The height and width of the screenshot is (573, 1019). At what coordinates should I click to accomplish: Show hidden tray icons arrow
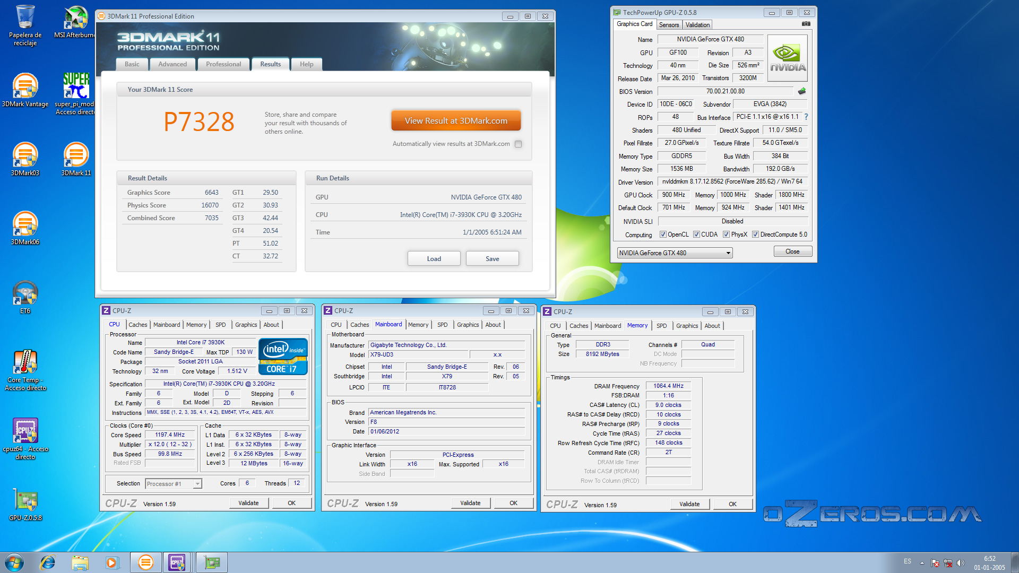(x=922, y=563)
